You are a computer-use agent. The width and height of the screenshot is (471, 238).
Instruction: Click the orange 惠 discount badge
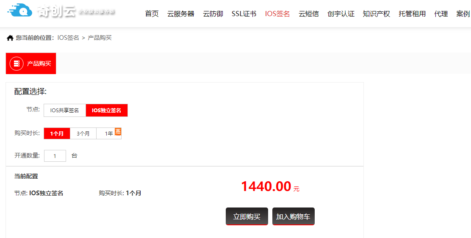(118, 132)
